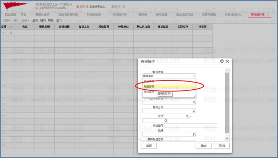
Task: Click the 实际库存 column header
Action: tap(183, 27)
